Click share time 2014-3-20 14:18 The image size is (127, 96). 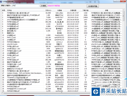tap(73, 71)
